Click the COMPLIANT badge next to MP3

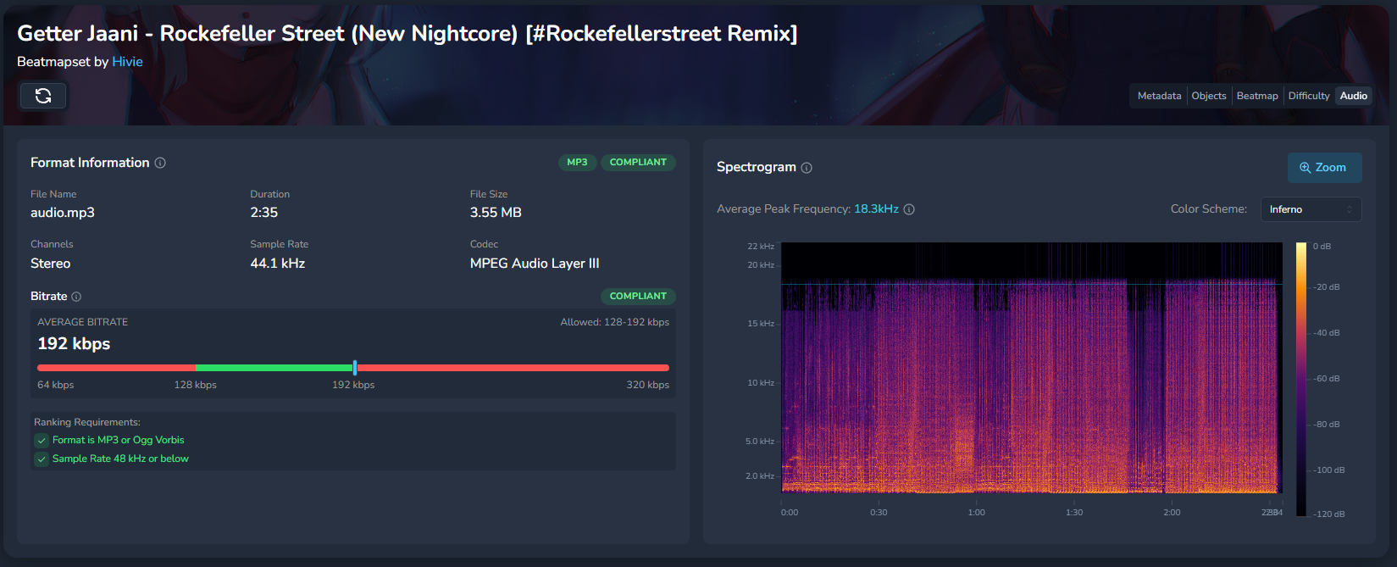[638, 163]
